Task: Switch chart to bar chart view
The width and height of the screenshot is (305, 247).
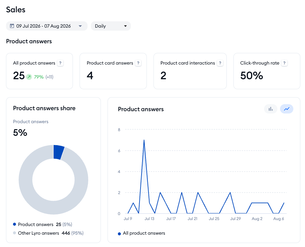Action: tap(271, 109)
